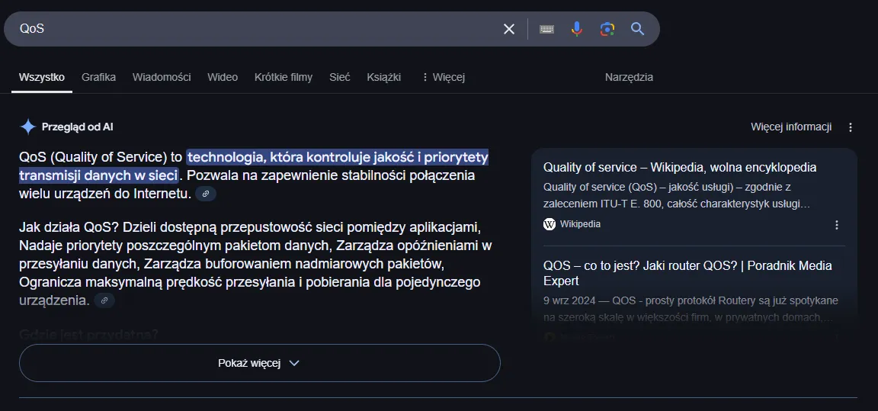This screenshot has width=878, height=411.
Task: Open the on-screen keyboard icon
Action: [x=546, y=29]
